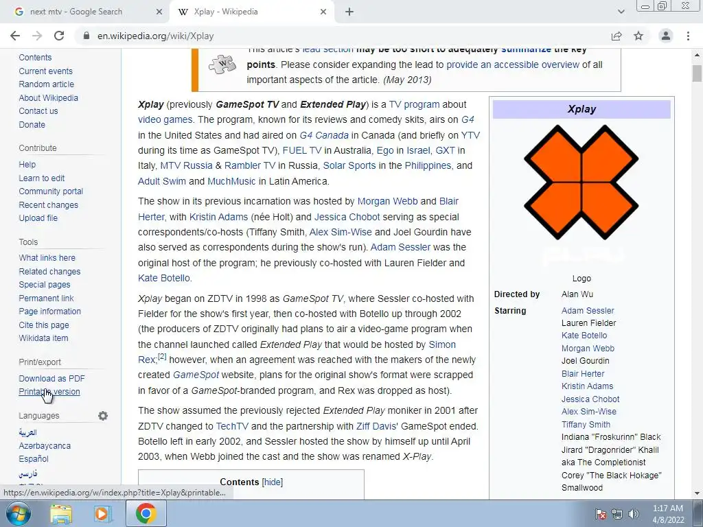Open Chrome three-dot menu
This screenshot has width=703, height=527.
pyautogui.click(x=688, y=36)
